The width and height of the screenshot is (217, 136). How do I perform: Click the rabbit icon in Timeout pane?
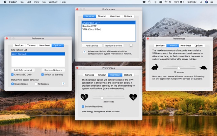pyautogui.click(x=155, y=67)
